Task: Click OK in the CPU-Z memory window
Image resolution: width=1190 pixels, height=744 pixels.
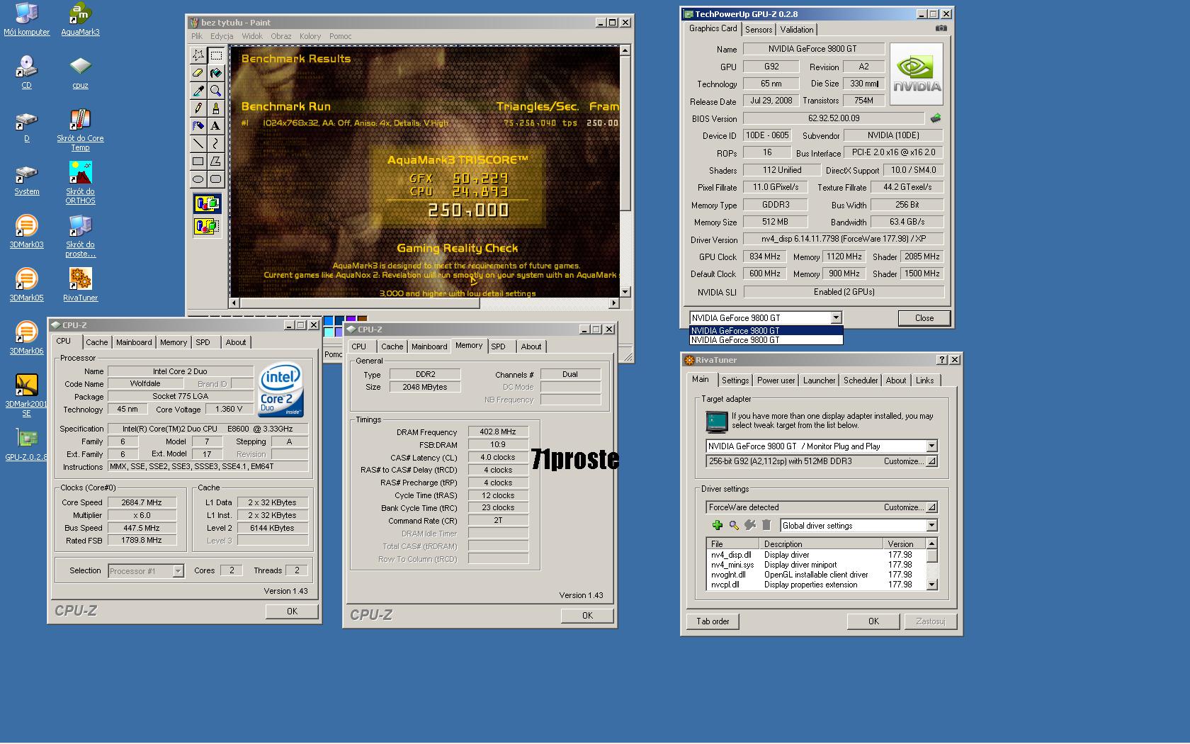Action: click(587, 616)
